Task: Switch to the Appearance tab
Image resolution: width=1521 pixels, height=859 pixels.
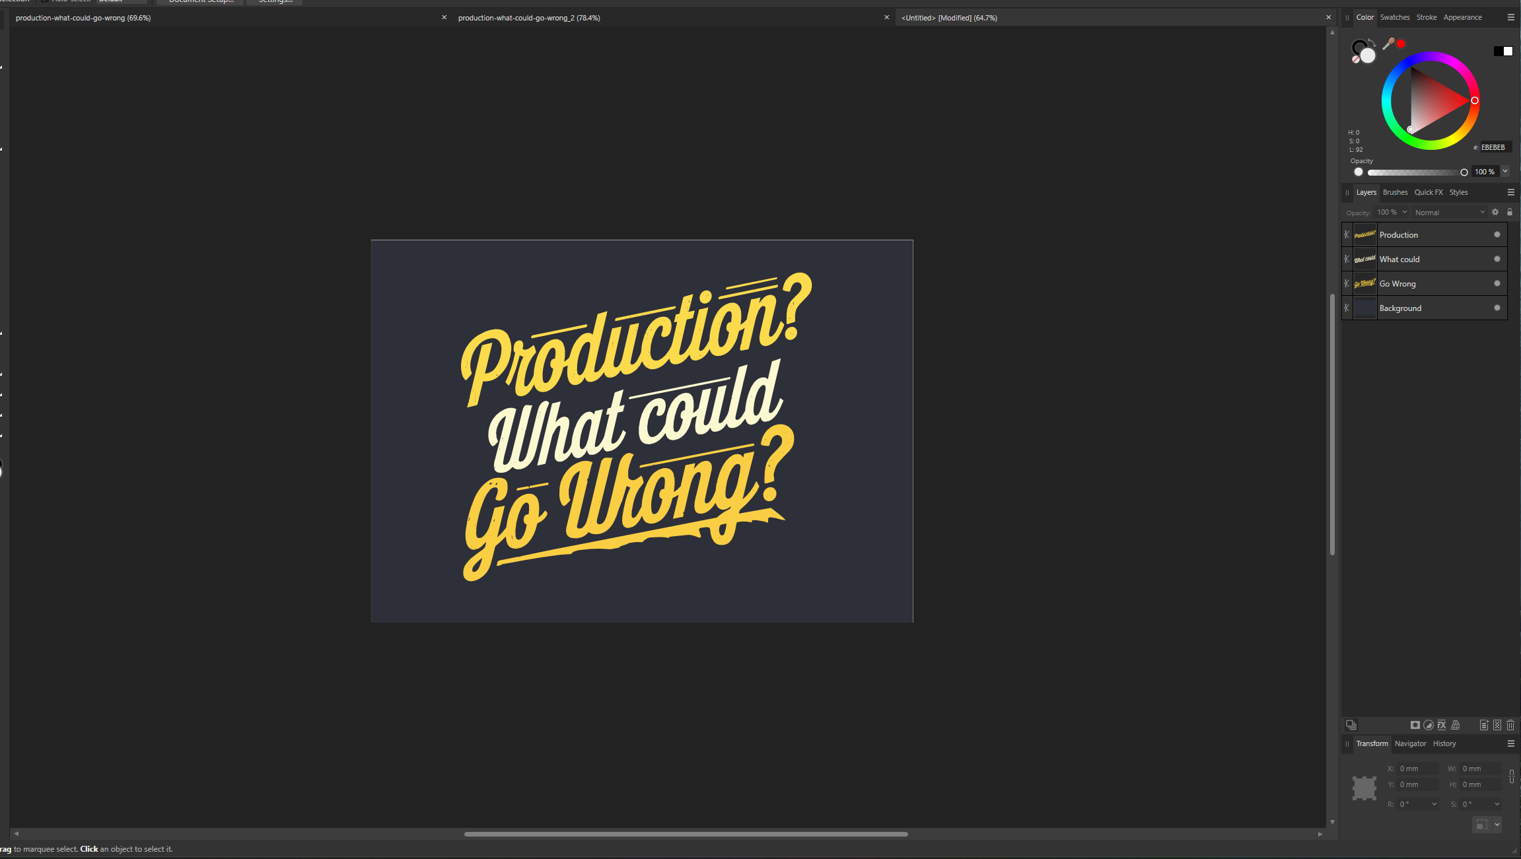Action: coord(1462,17)
